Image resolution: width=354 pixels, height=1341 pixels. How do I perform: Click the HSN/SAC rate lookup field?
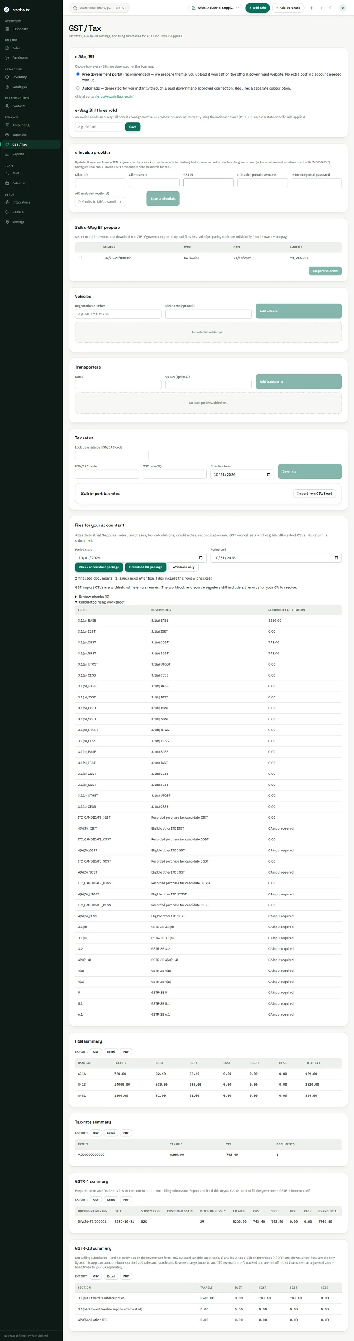[x=112, y=456]
